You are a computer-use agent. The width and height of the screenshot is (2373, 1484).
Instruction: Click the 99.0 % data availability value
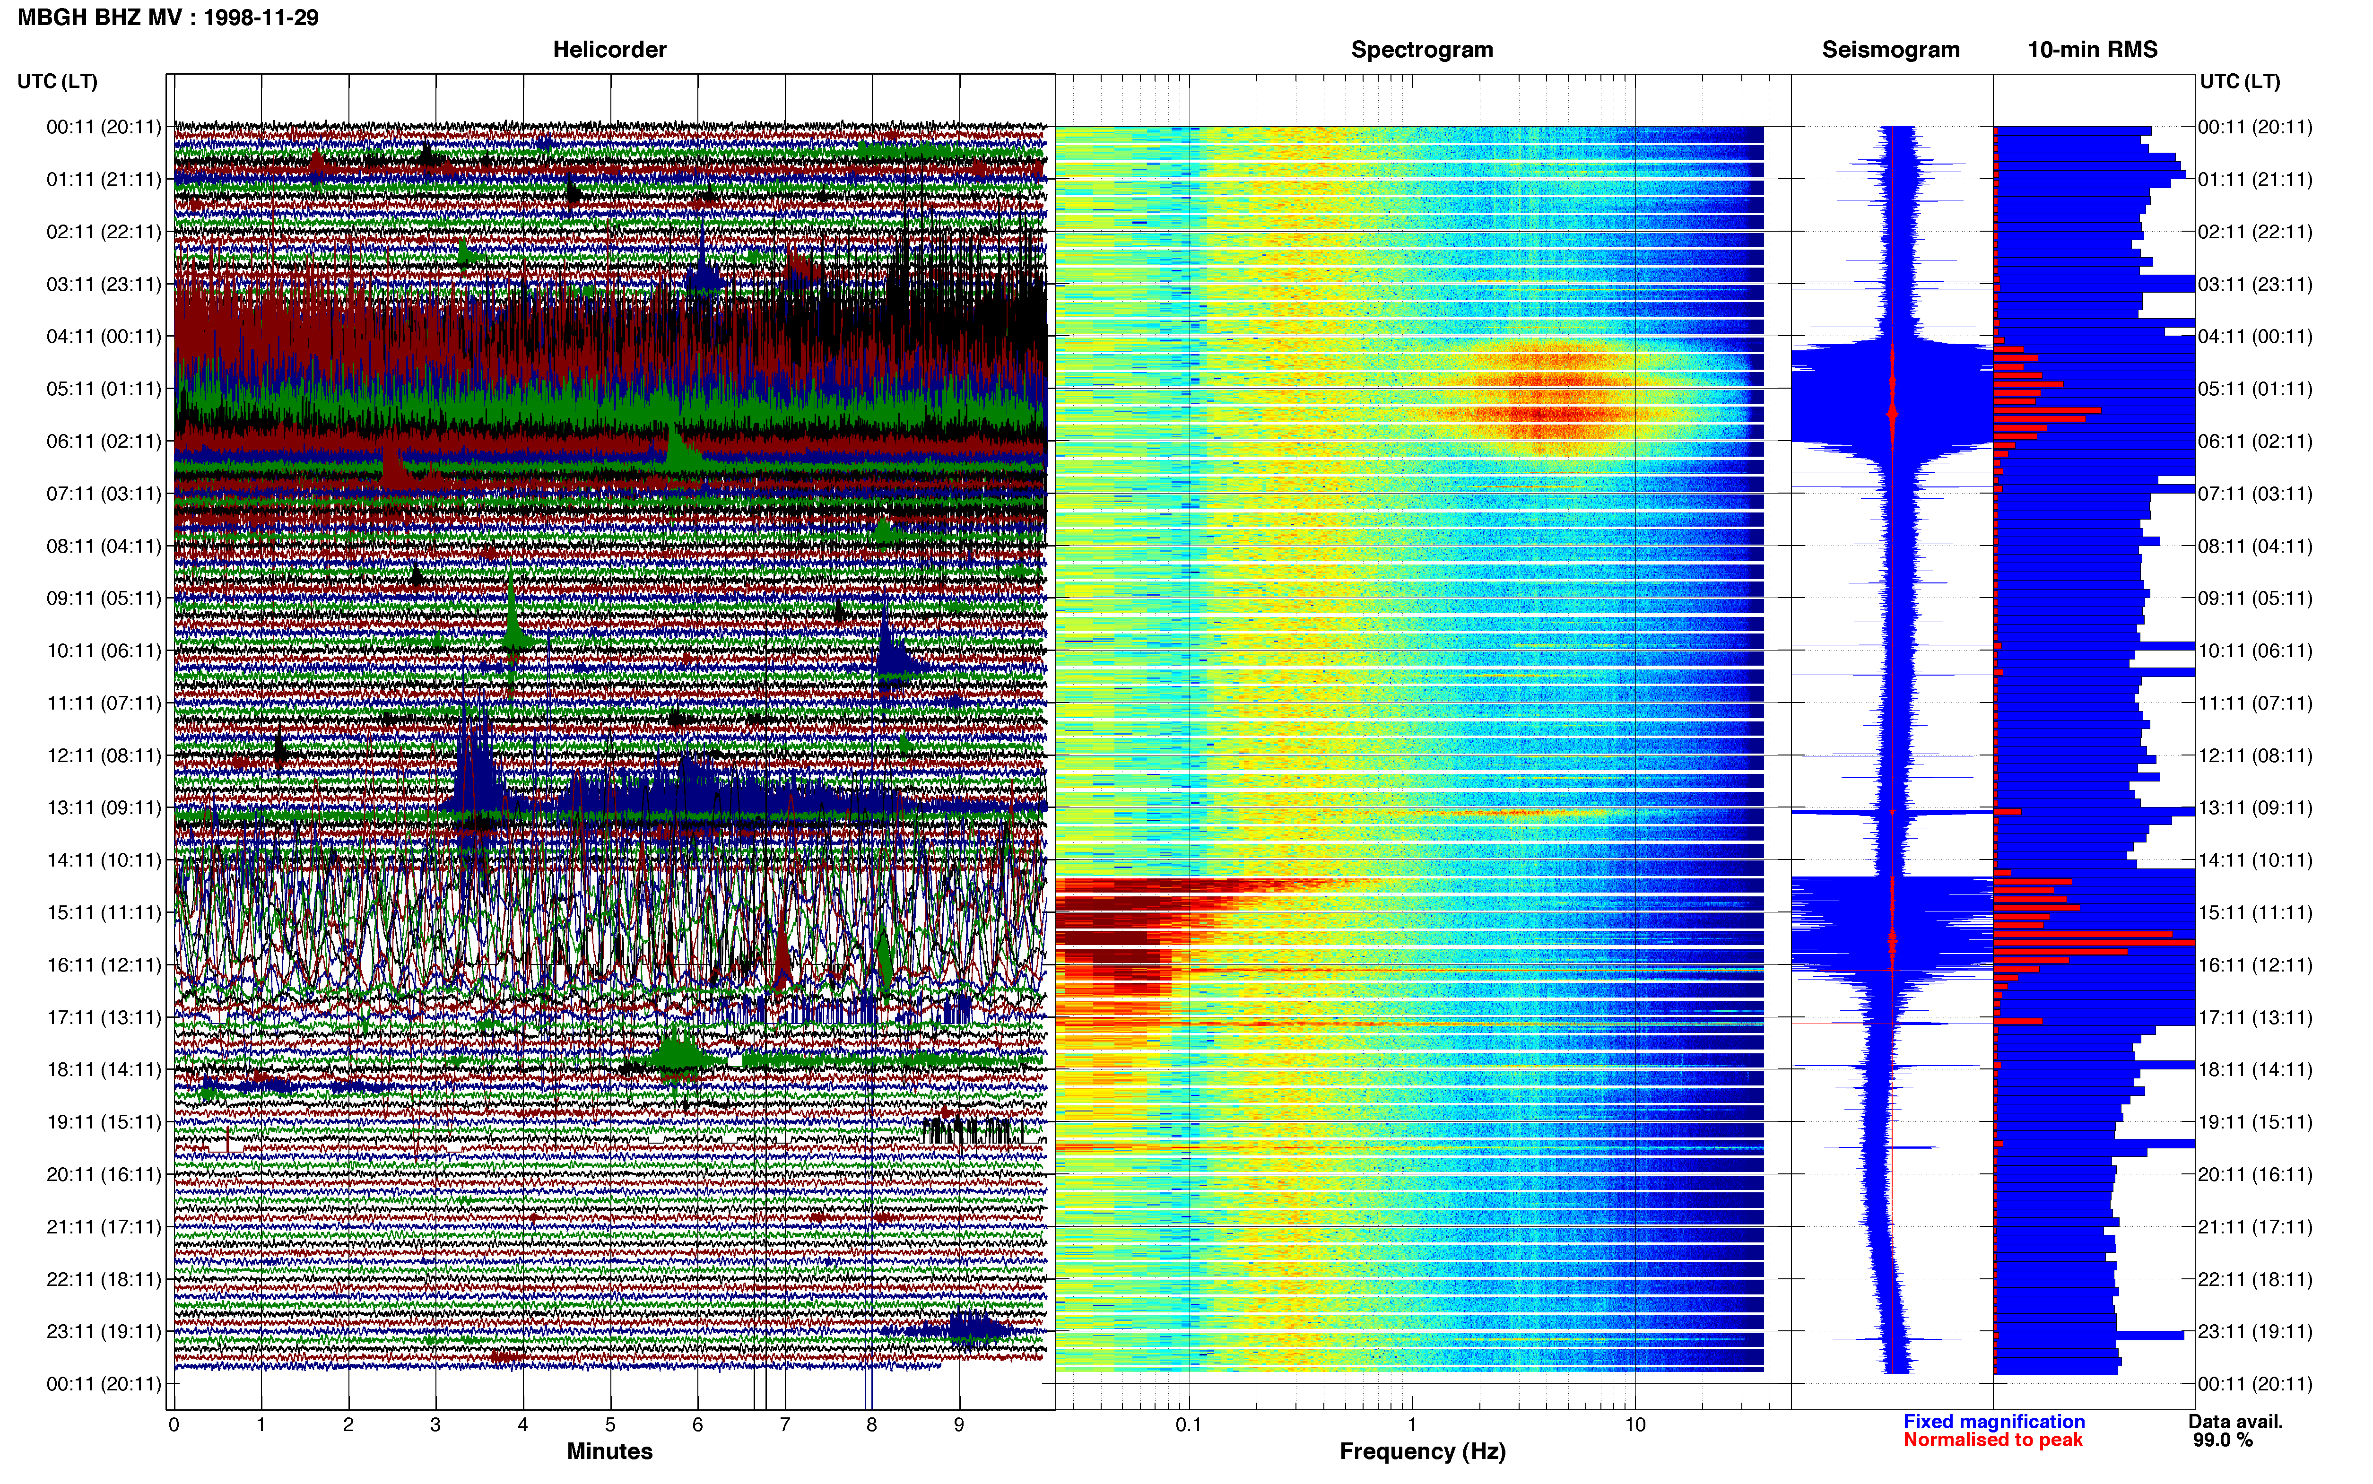click(x=2223, y=1440)
